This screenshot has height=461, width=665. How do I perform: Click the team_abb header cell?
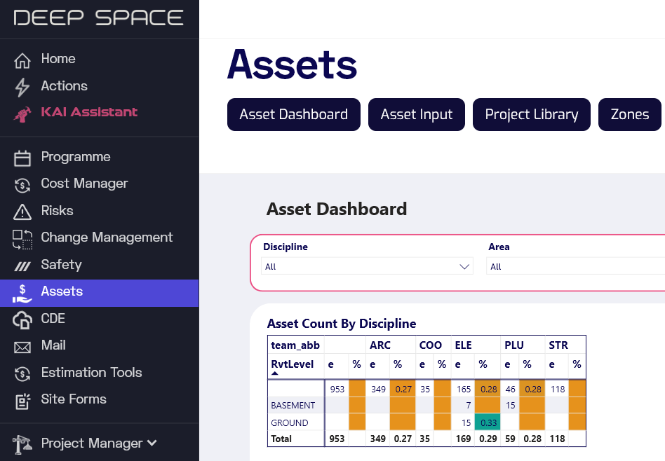295,345
